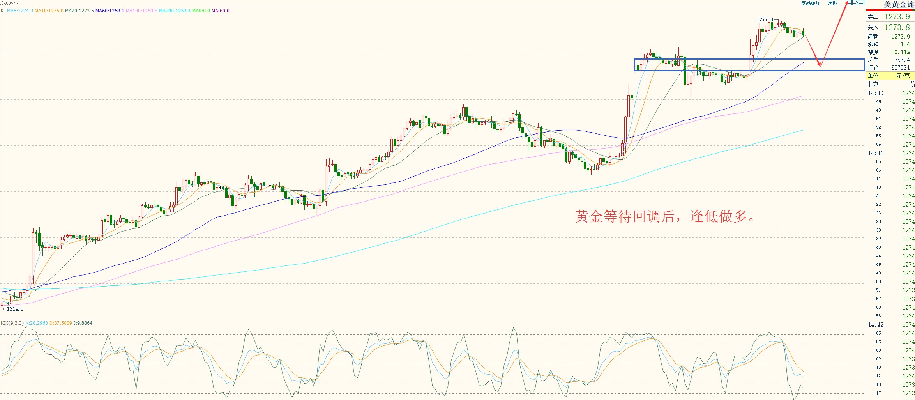Click the split window layout icon

[862, 3]
